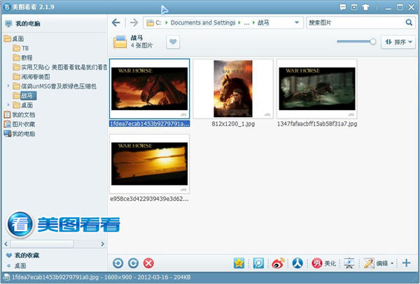Add 战马 folder to favorites with heart button
Screen dimensions: 420x284
click(x=173, y=42)
